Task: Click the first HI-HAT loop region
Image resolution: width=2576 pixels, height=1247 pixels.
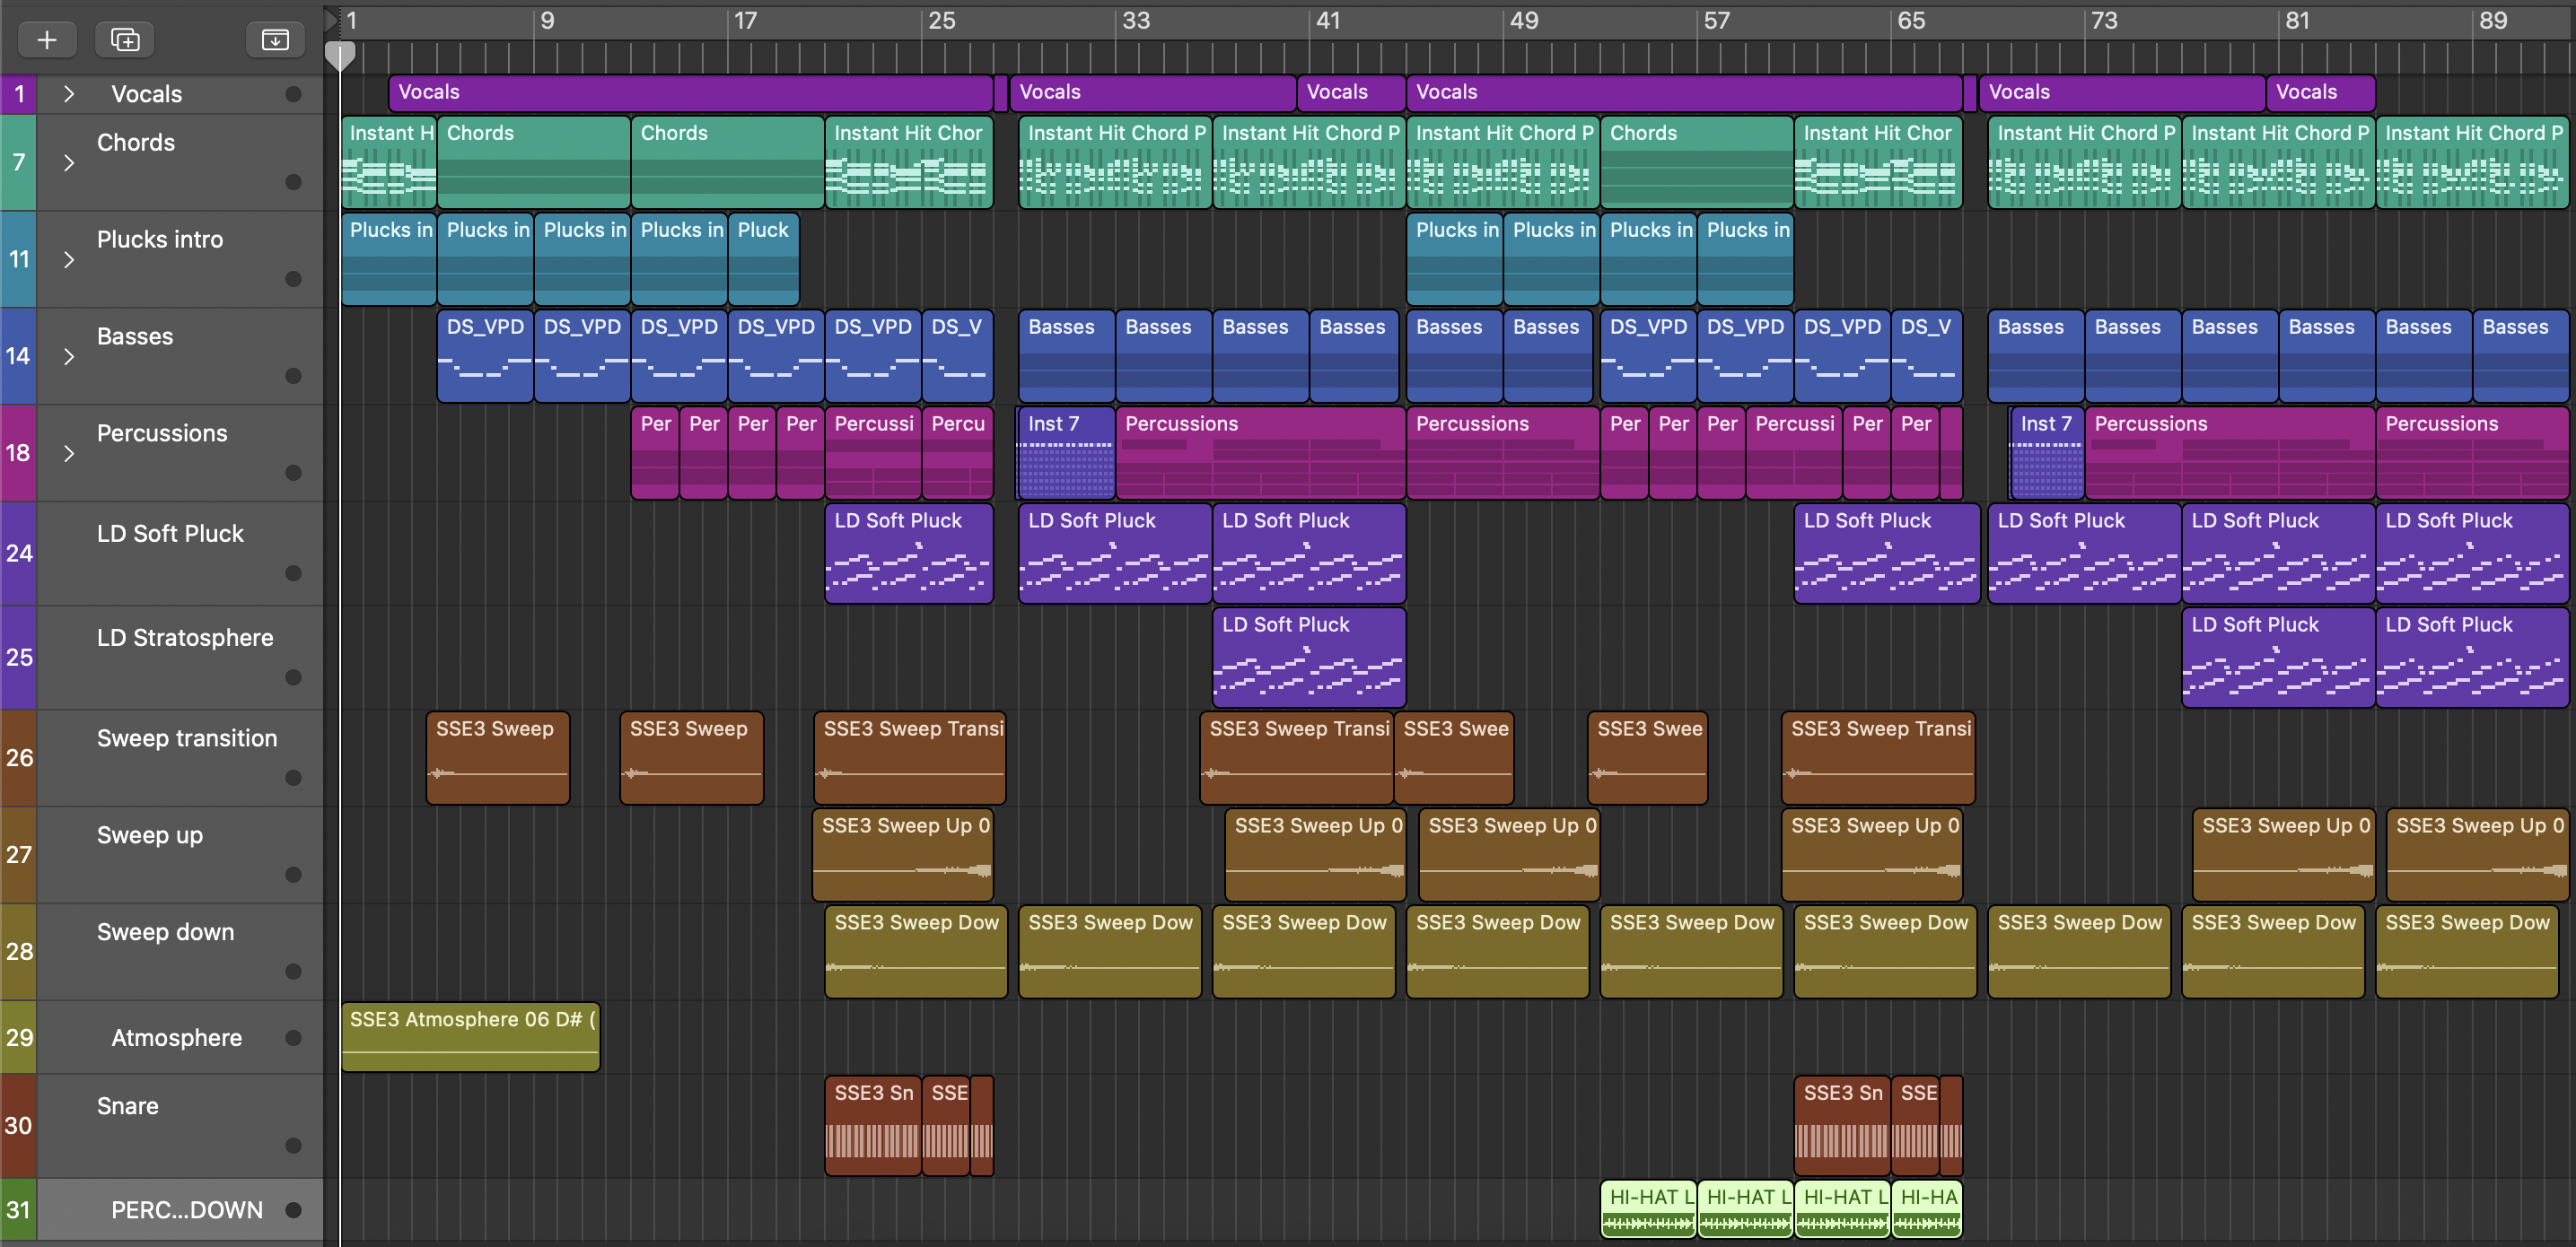Action: pos(1647,1209)
